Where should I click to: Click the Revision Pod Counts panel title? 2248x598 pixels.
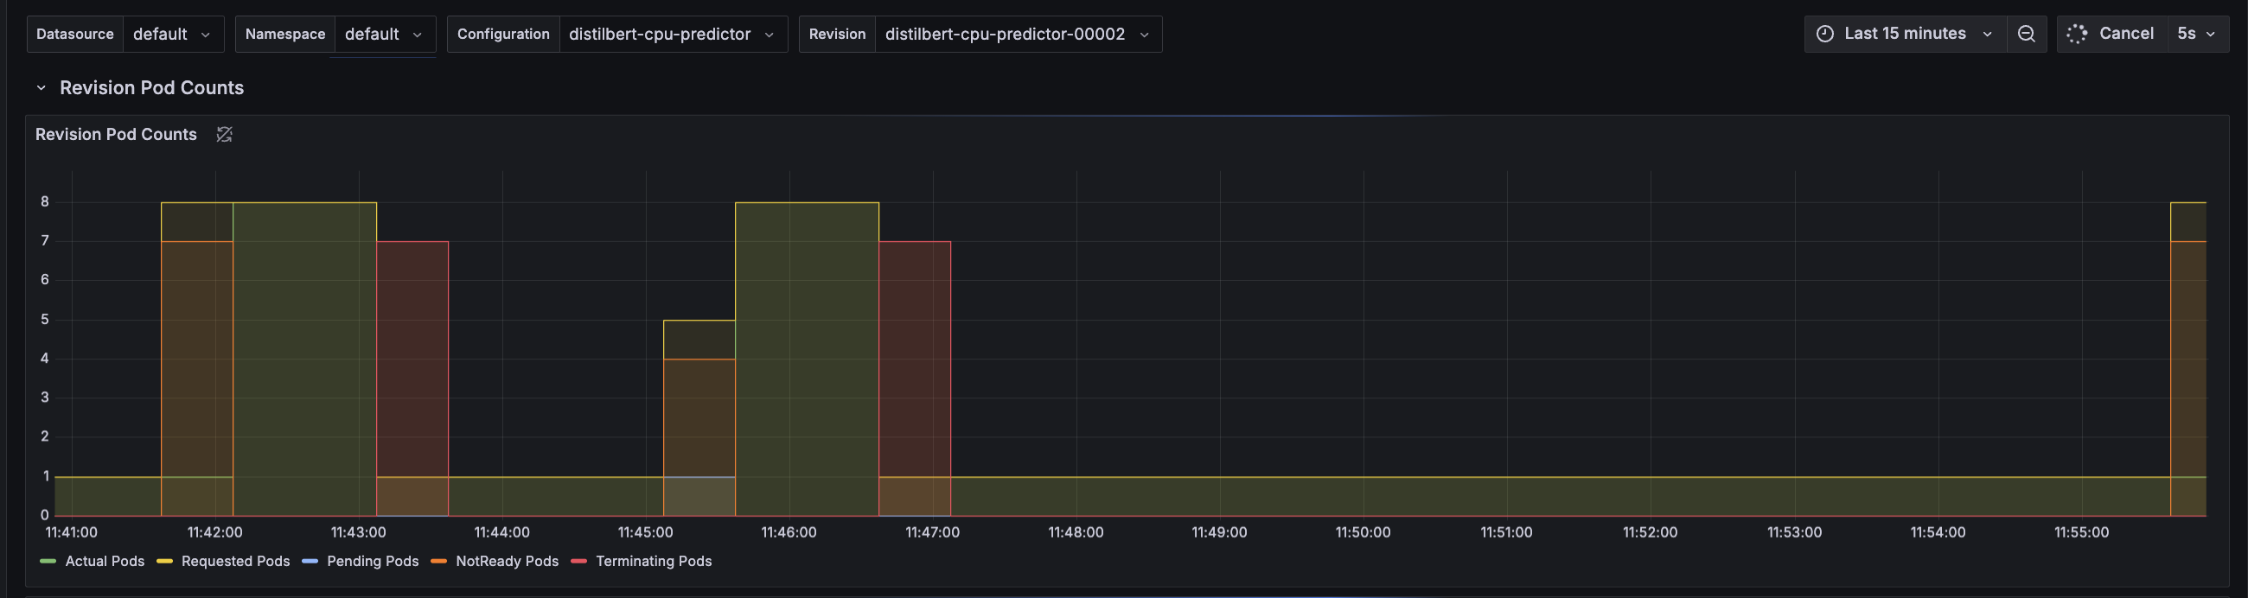[116, 134]
